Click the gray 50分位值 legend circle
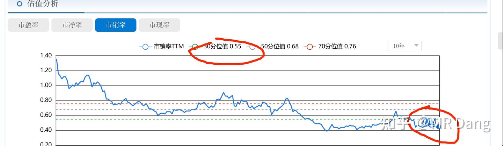503x146 pixels. (x=252, y=47)
